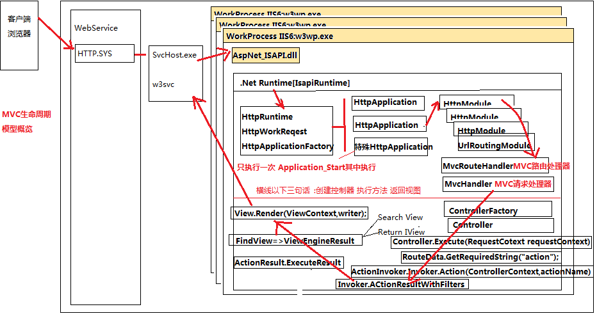
Task: Click the Controller.Execute(RequestCotext requestContext) box
Action: 491,242
